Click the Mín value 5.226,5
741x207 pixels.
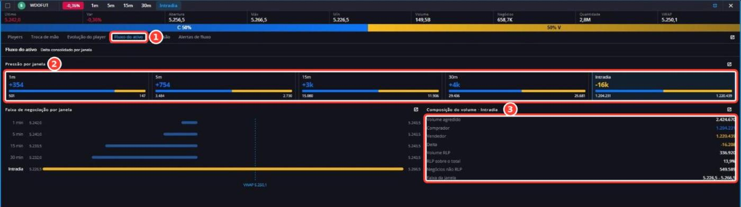pyautogui.click(x=341, y=20)
